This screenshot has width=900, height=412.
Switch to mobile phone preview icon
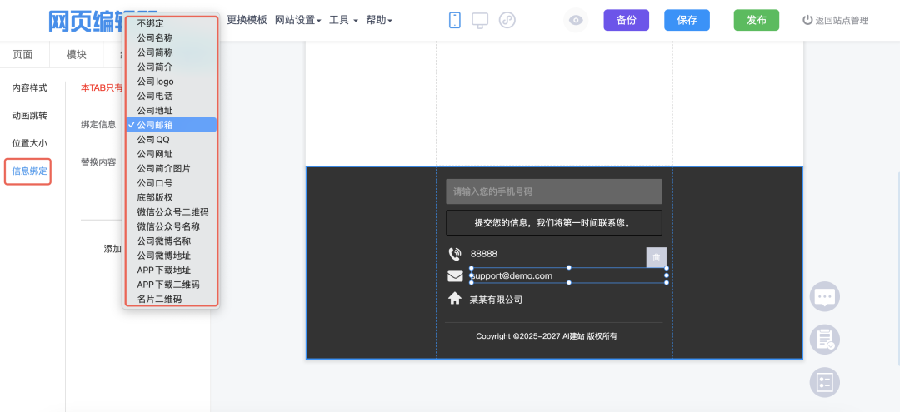(x=455, y=20)
